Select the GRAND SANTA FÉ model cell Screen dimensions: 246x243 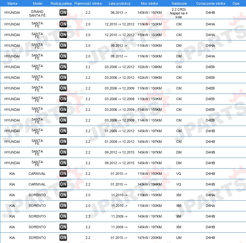tap(37, 13)
